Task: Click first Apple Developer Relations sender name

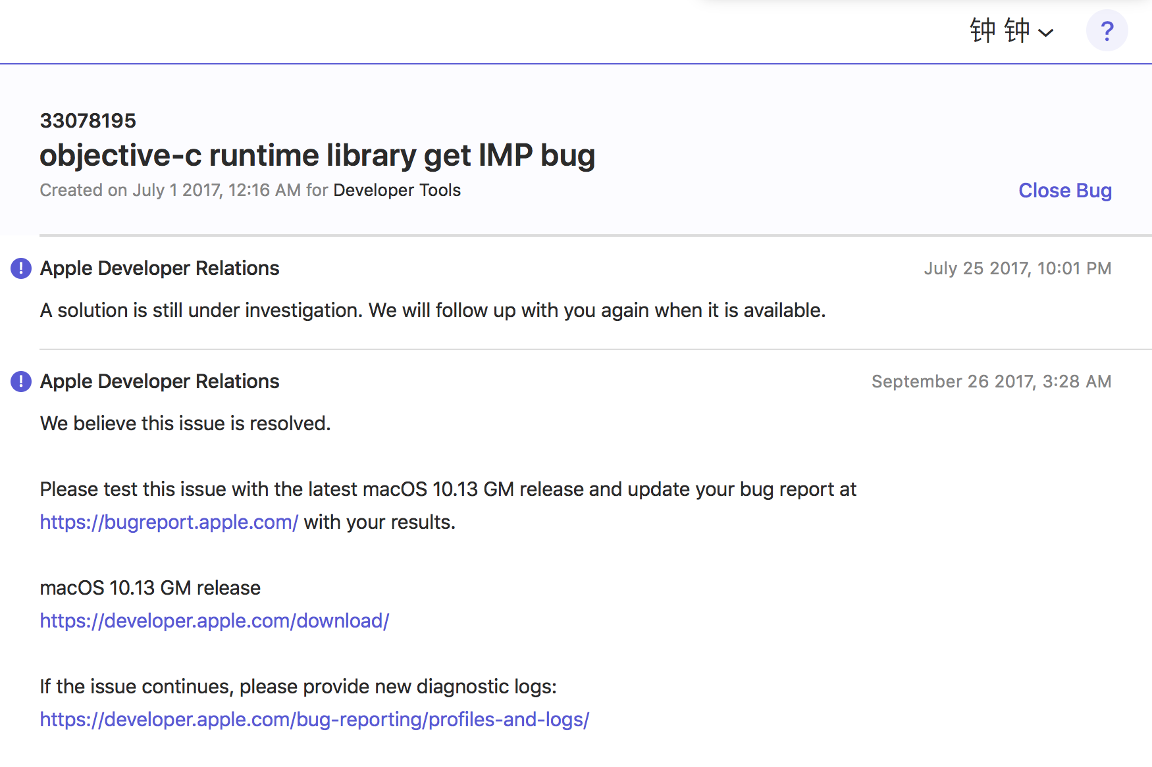Action: tap(160, 268)
